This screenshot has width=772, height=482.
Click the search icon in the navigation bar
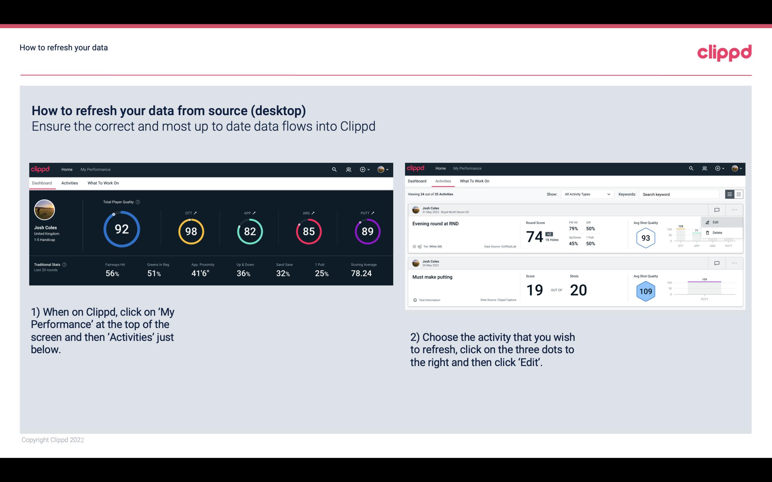(x=333, y=169)
